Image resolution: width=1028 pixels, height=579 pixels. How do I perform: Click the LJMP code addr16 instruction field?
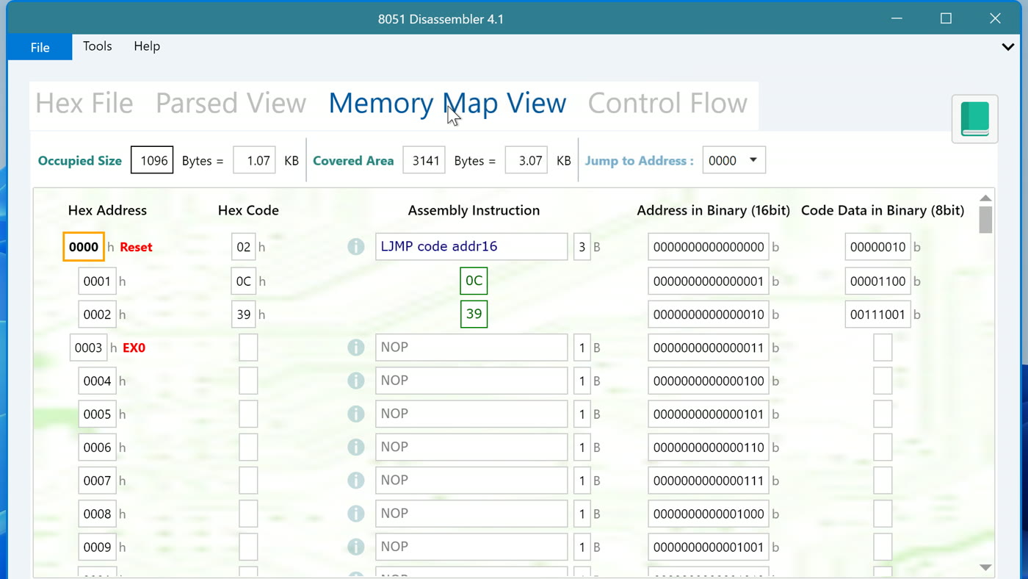(471, 247)
